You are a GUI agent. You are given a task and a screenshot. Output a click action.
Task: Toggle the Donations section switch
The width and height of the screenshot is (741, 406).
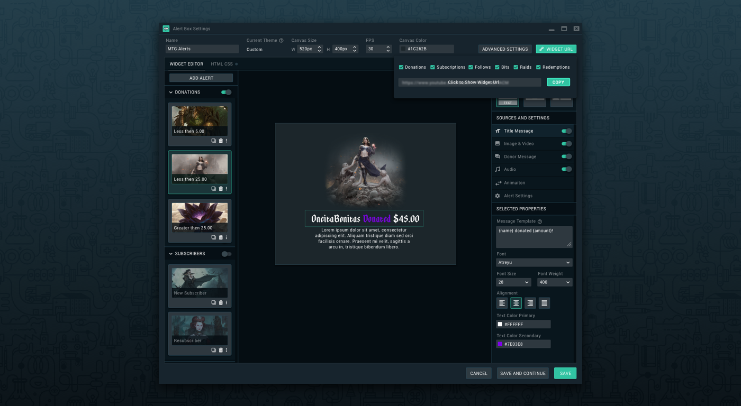coord(227,93)
